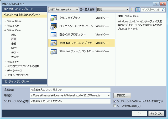Enable ソース管理に追加 checkbox
The height and width of the screenshot is (119, 168).
[x=115, y=106]
